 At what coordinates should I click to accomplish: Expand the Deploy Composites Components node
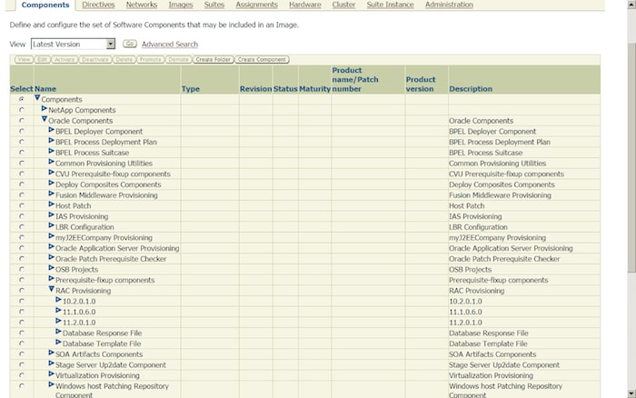click(51, 183)
